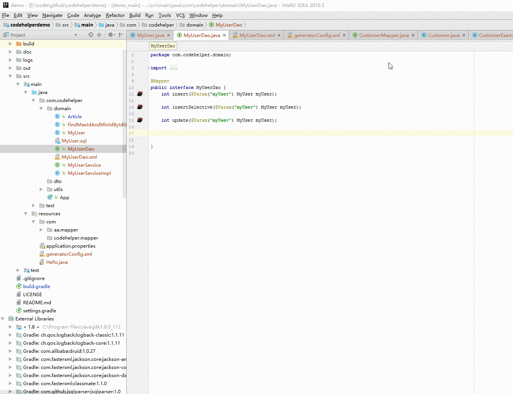Expand the utils package

tap(41, 189)
